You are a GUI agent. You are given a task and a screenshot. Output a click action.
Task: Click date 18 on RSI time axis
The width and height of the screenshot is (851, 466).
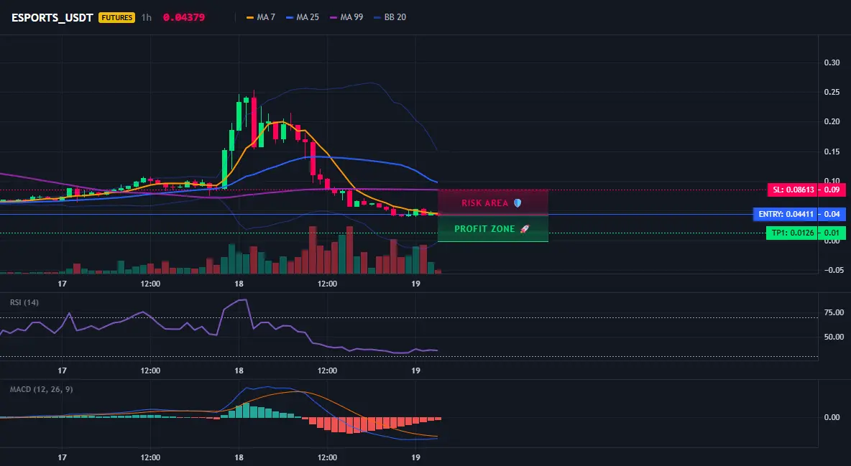(x=239, y=371)
